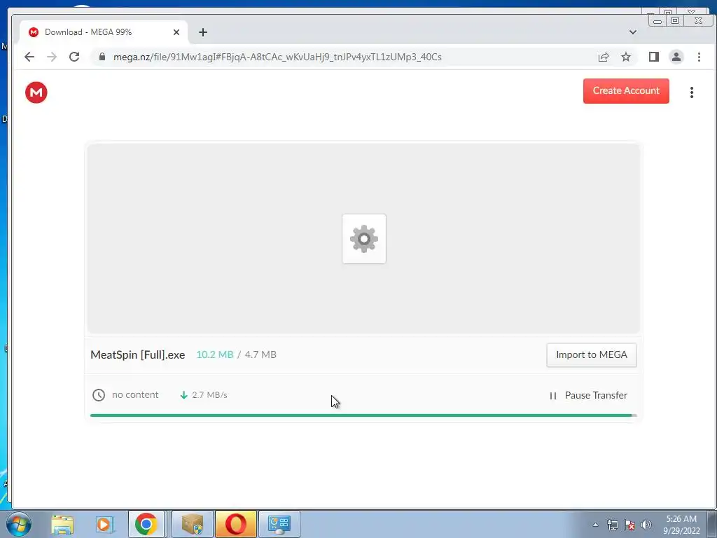Viewport: 717px width, 538px height.
Task: Click the control panel taskbar icon
Action: tap(279, 524)
